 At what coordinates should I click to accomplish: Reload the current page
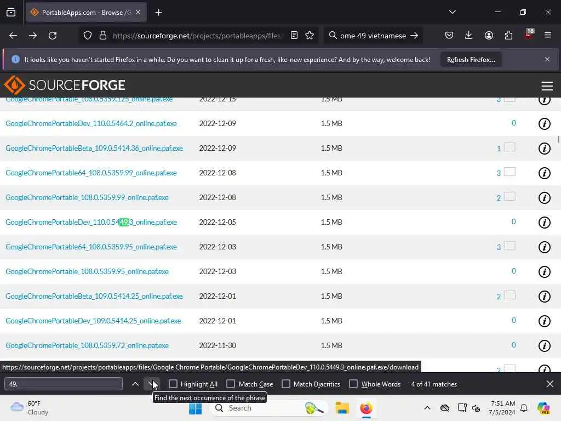point(53,36)
